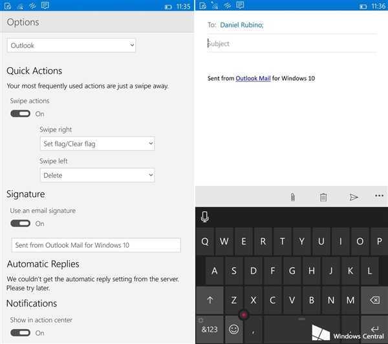The width and height of the screenshot is (388, 344).
Task: Tap the Notifications heading
Action: click(32, 303)
